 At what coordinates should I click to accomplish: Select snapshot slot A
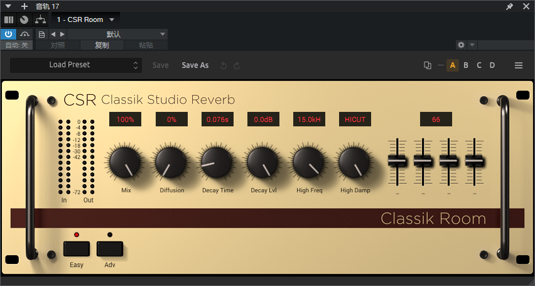click(453, 65)
